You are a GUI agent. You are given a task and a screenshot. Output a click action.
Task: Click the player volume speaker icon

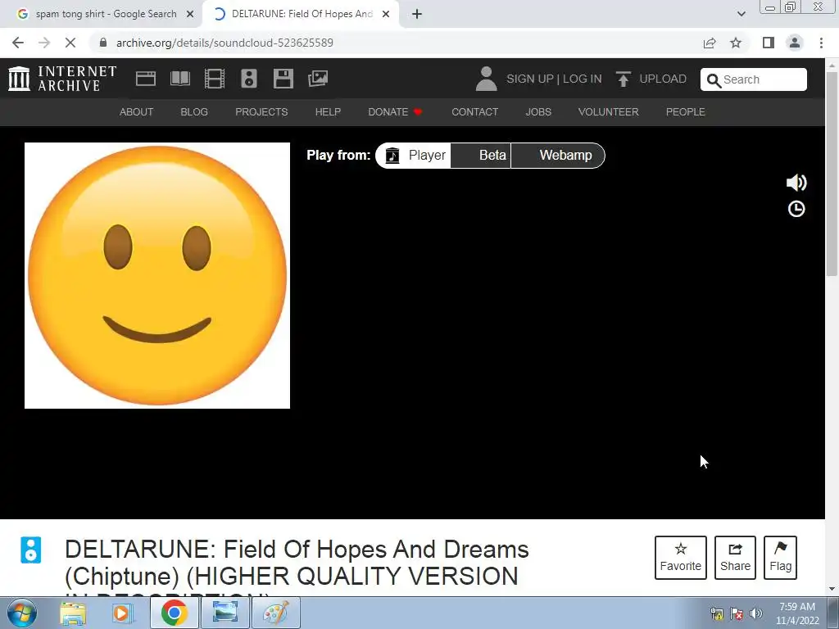796,183
